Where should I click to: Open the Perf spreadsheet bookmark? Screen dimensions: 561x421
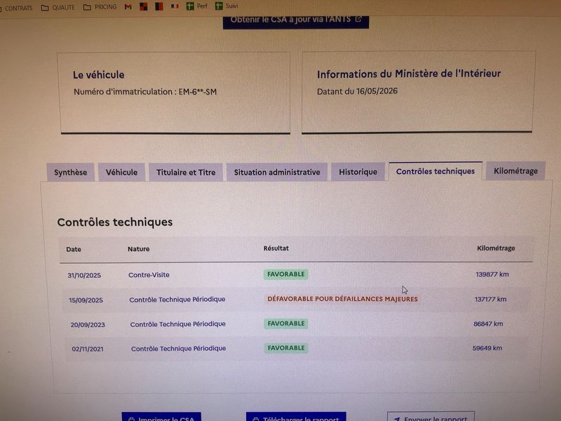click(197, 6)
